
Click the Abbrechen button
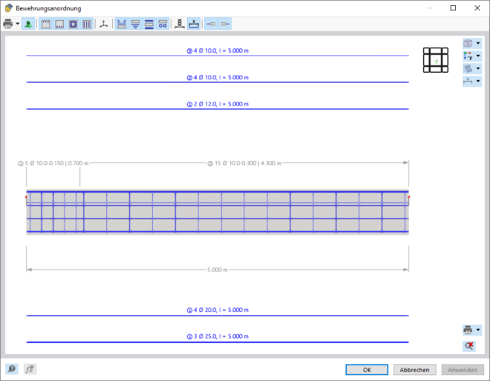click(x=415, y=370)
